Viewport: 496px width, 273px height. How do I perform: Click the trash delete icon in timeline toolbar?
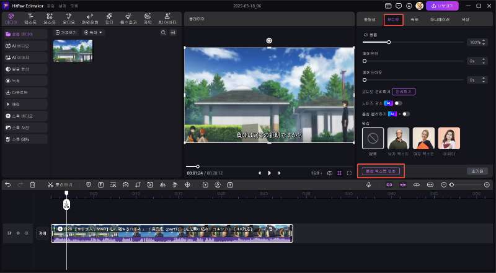click(32, 184)
